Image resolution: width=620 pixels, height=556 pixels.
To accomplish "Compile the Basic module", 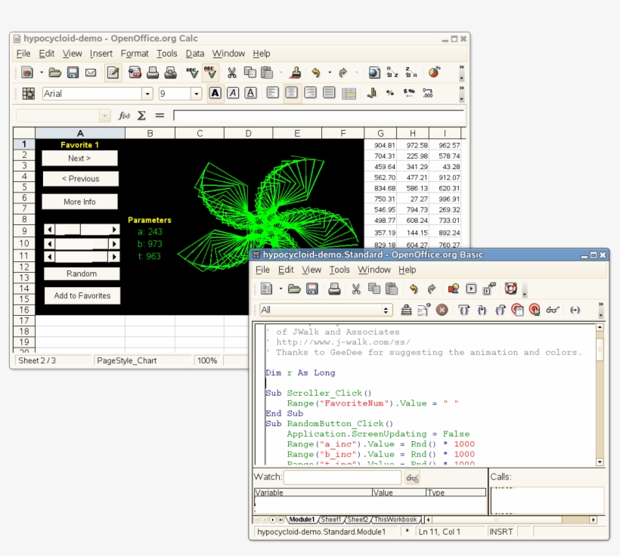I will (x=405, y=309).
